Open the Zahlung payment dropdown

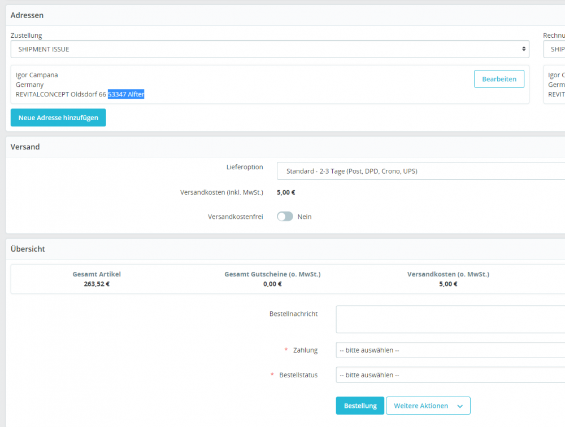[x=450, y=350]
